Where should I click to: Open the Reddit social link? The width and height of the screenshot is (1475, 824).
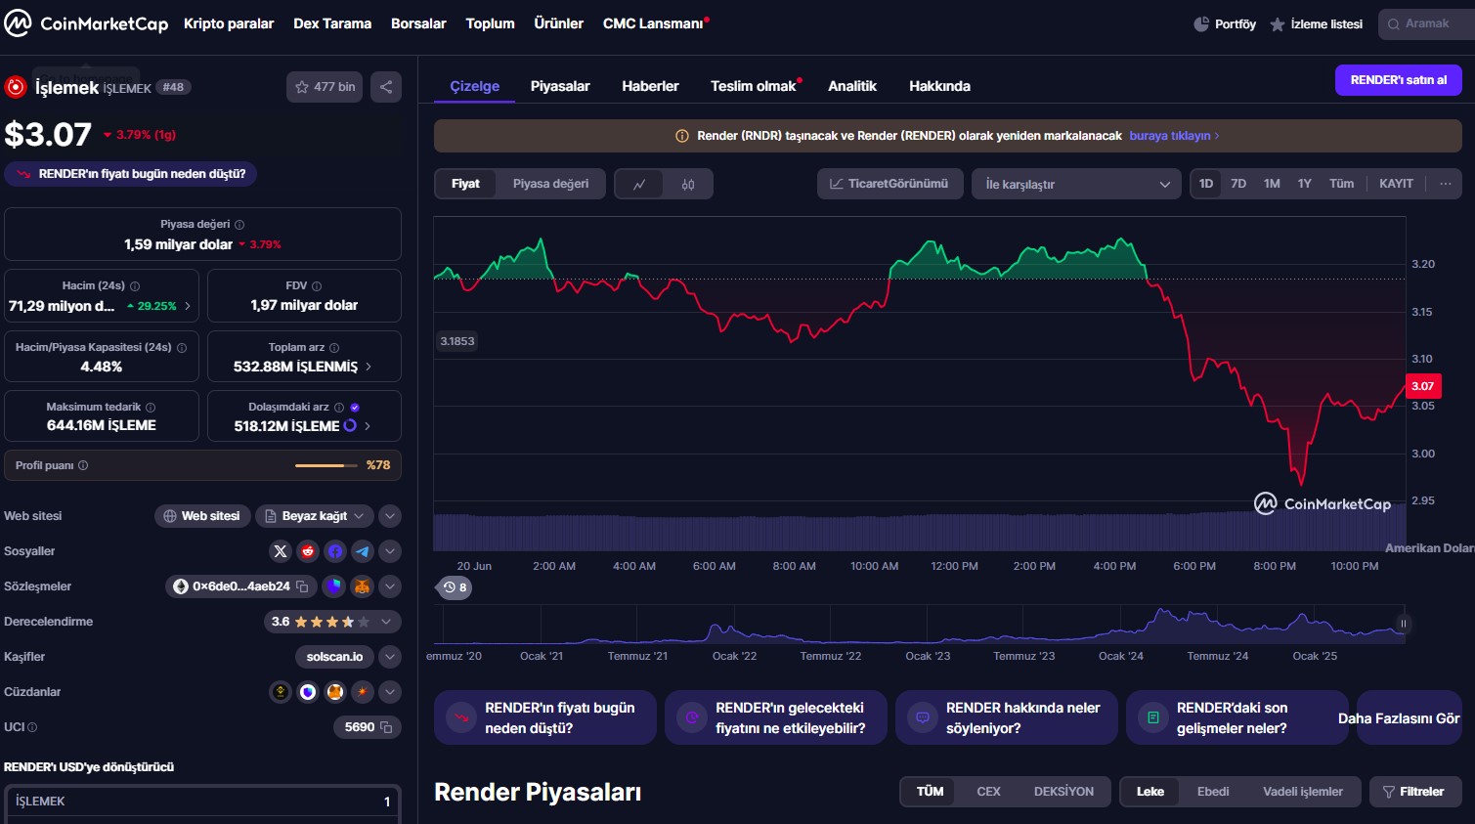[x=308, y=551]
